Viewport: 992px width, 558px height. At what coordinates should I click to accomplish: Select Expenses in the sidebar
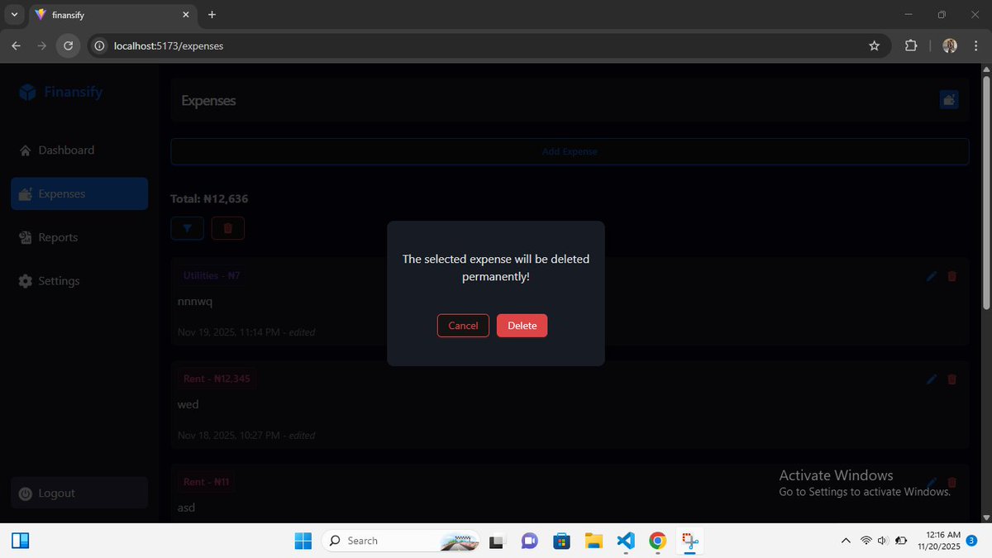coord(79,193)
